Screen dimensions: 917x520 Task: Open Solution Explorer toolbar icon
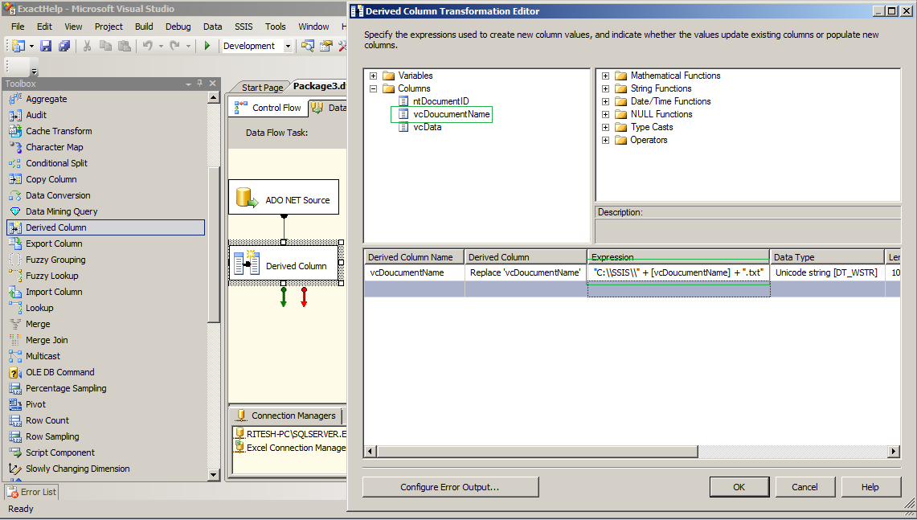[308, 46]
